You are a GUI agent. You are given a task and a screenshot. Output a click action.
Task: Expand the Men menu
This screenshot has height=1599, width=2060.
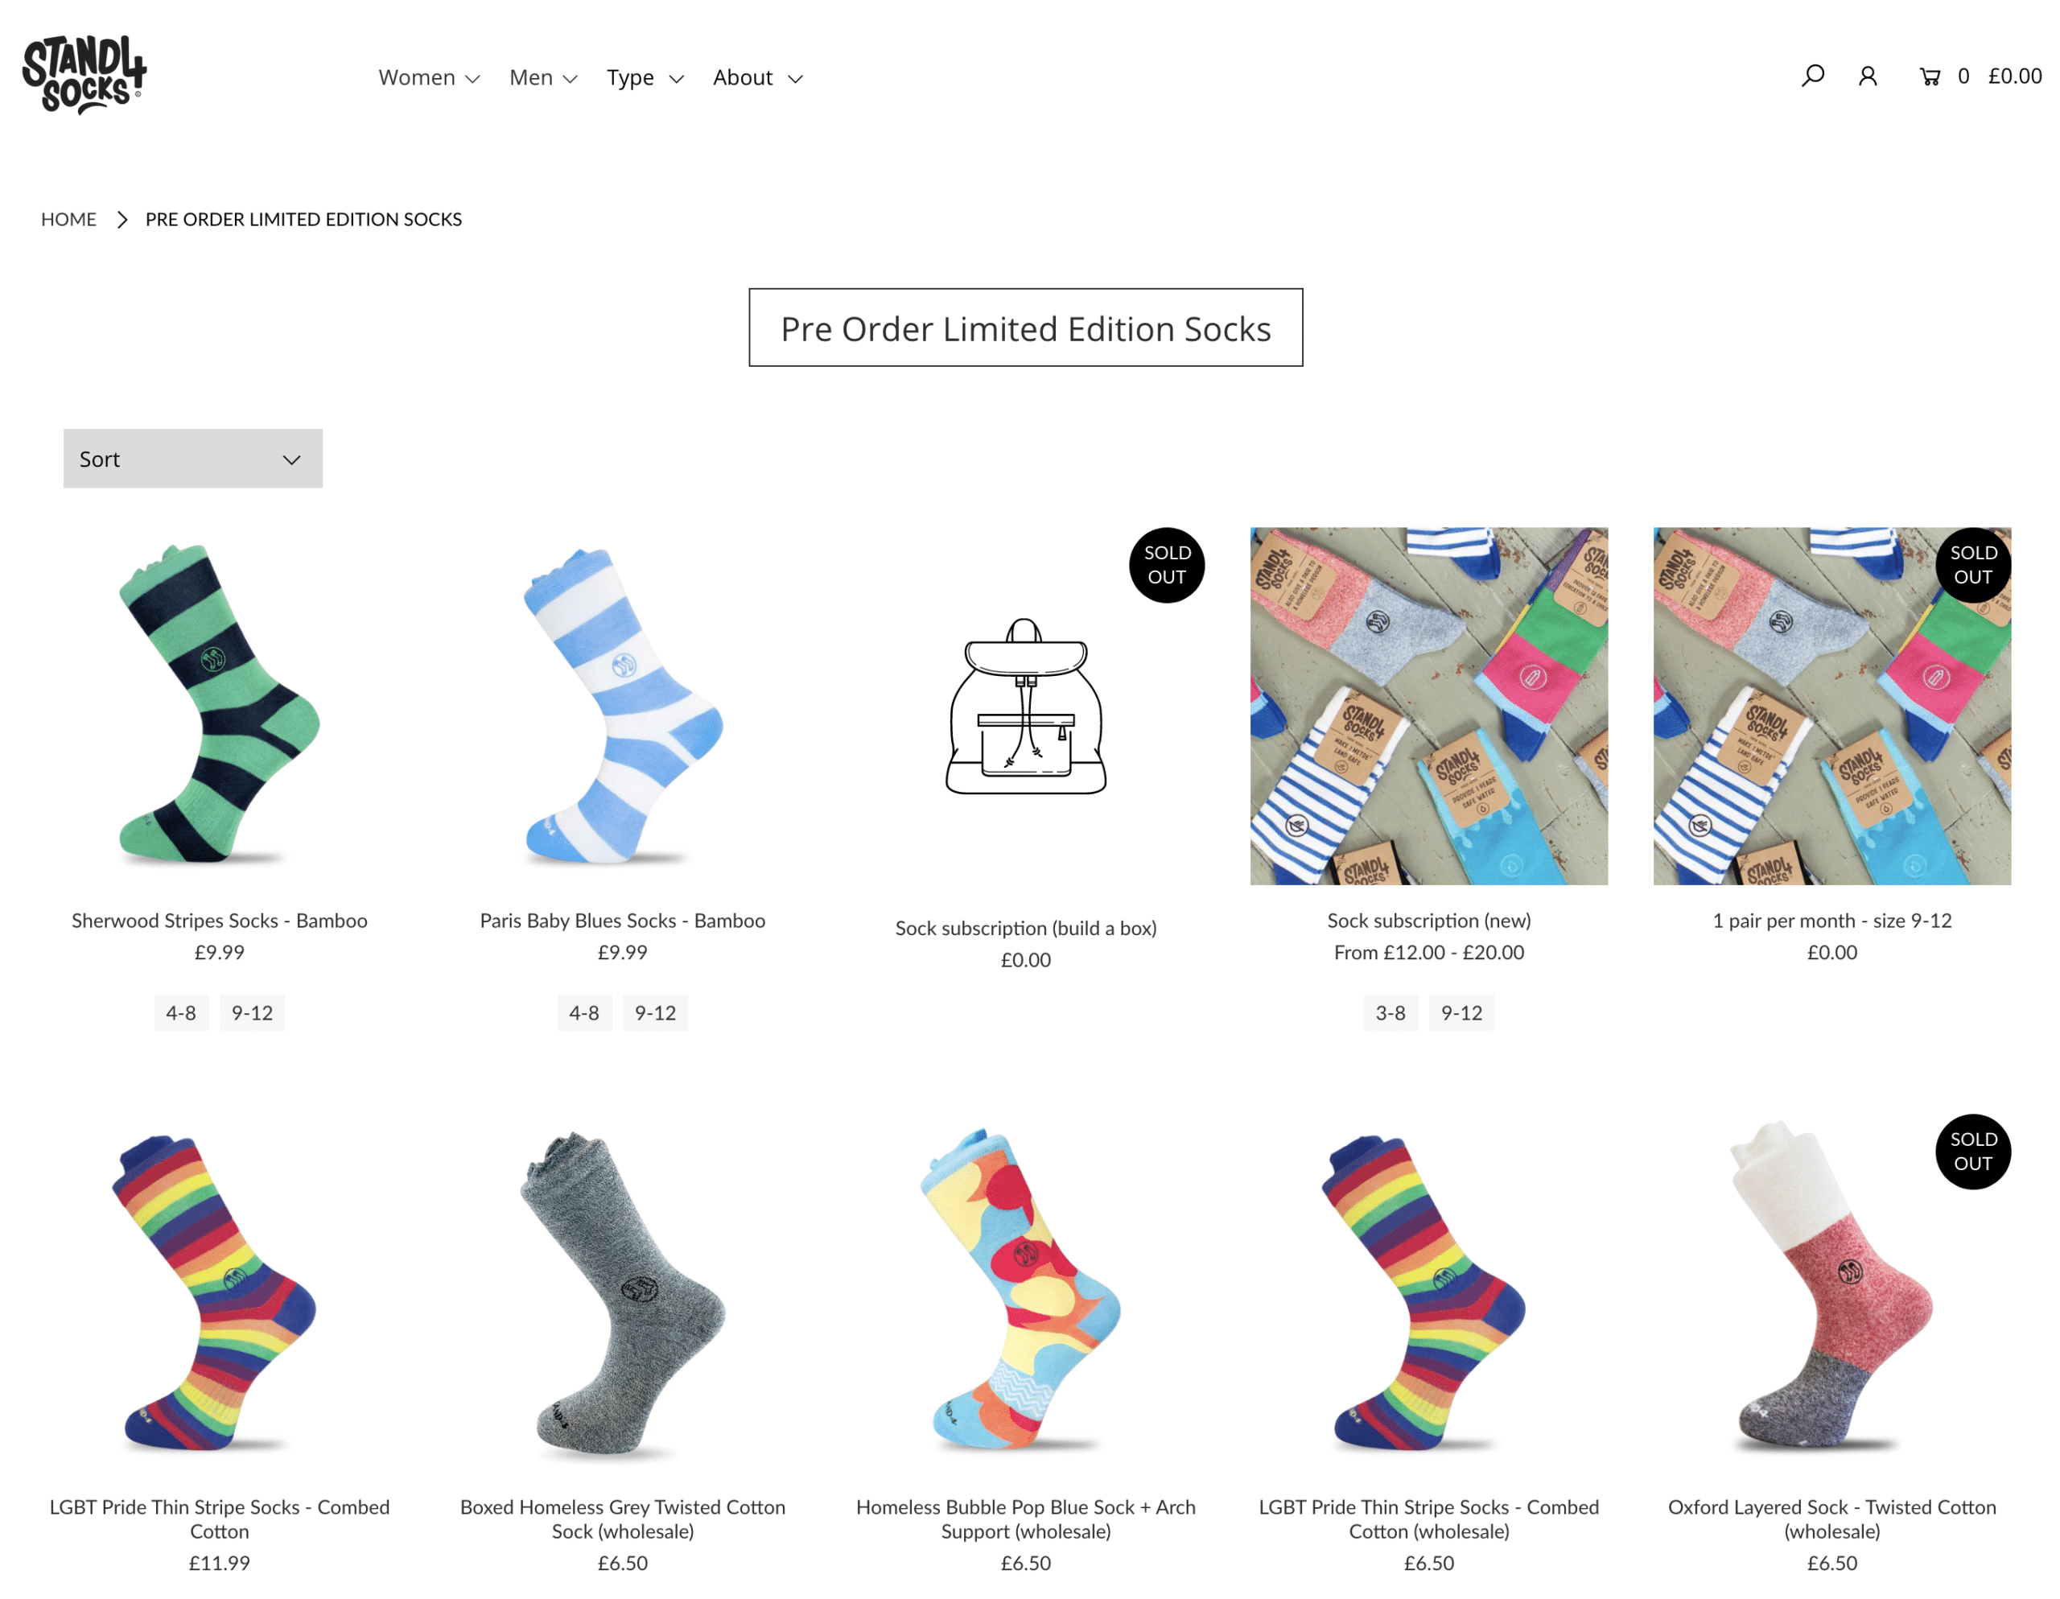click(x=542, y=77)
